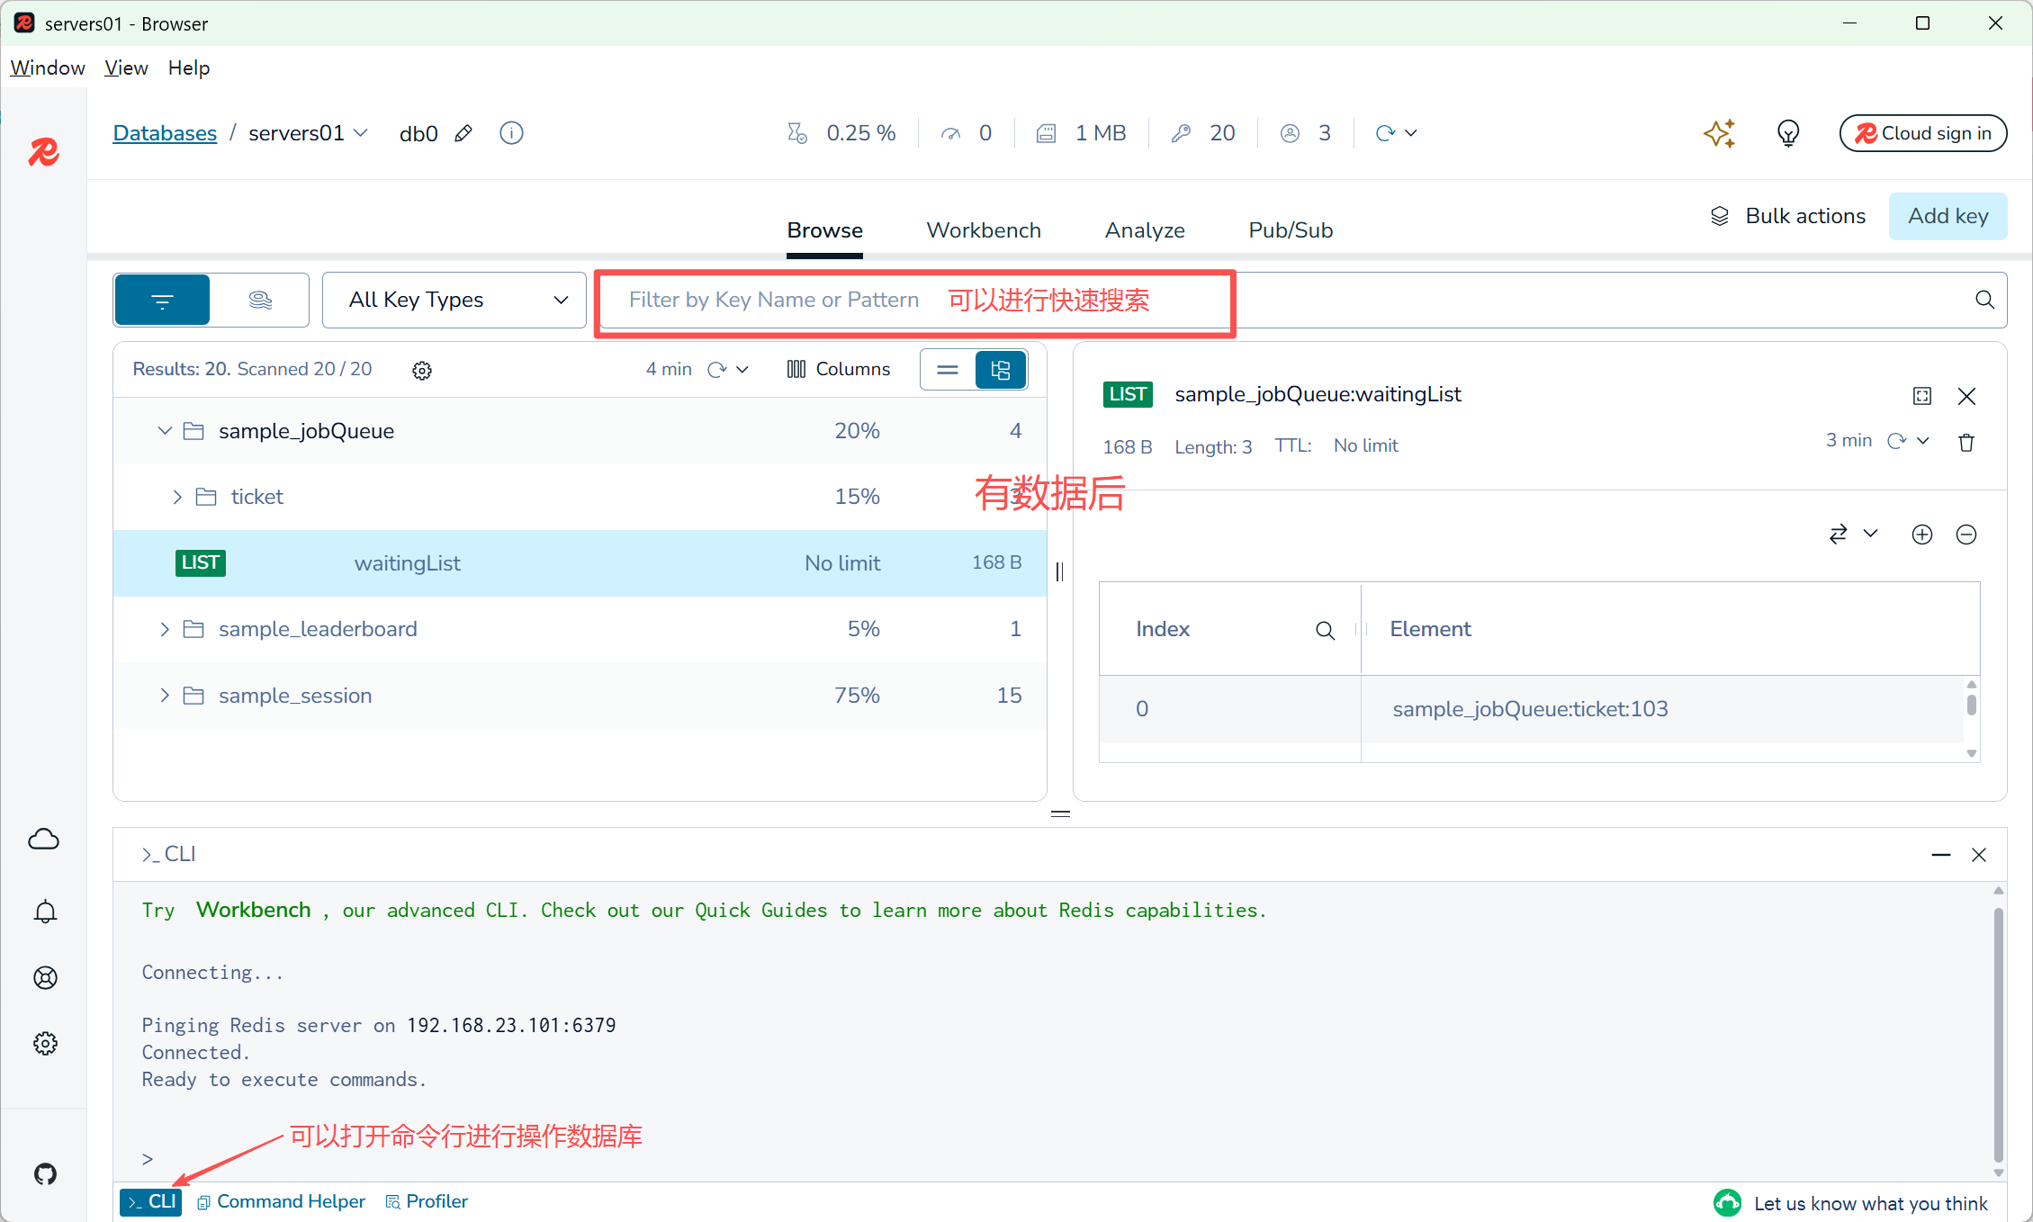The image size is (2033, 1222).
Task: Open the GitHub icon in the sidebar
Action: (45, 1173)
